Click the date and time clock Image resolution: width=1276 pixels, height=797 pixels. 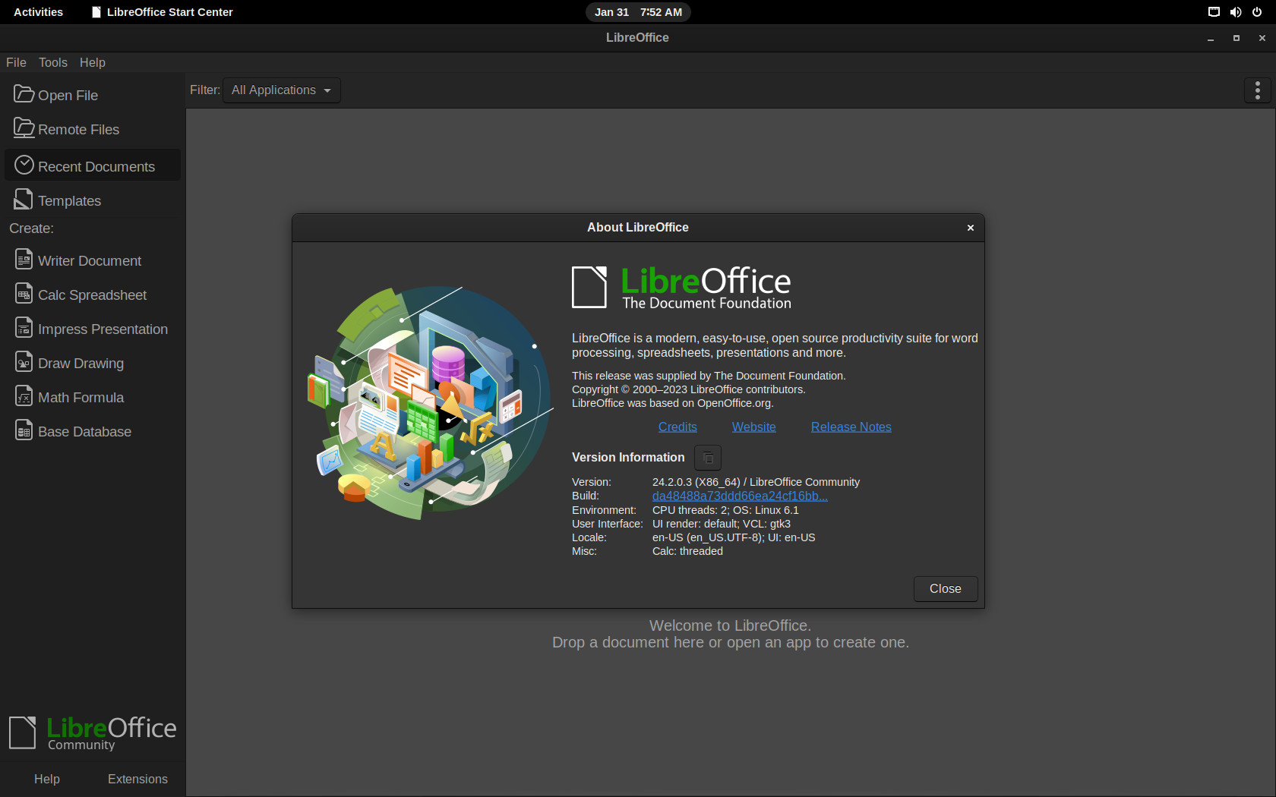coord(638,12)
